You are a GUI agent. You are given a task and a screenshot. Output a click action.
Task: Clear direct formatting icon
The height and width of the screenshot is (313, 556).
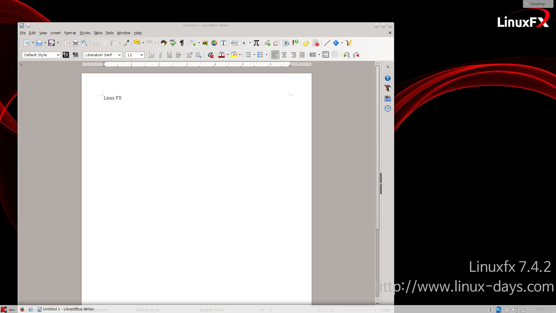click(211, 55)
